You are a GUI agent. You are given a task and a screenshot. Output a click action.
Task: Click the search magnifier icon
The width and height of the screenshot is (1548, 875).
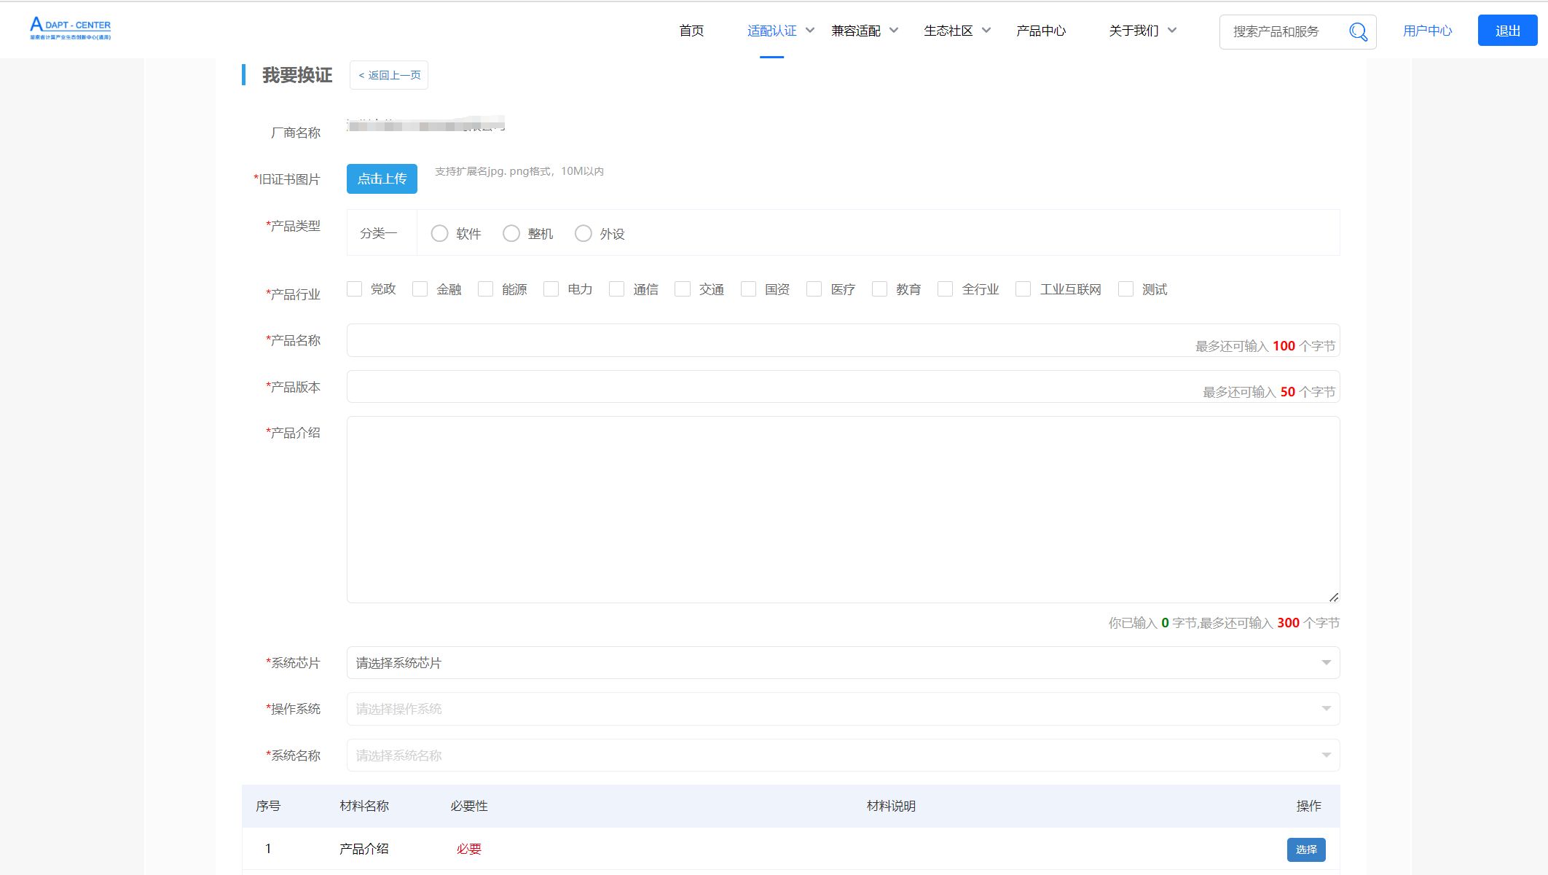(x=1358, y=32)
